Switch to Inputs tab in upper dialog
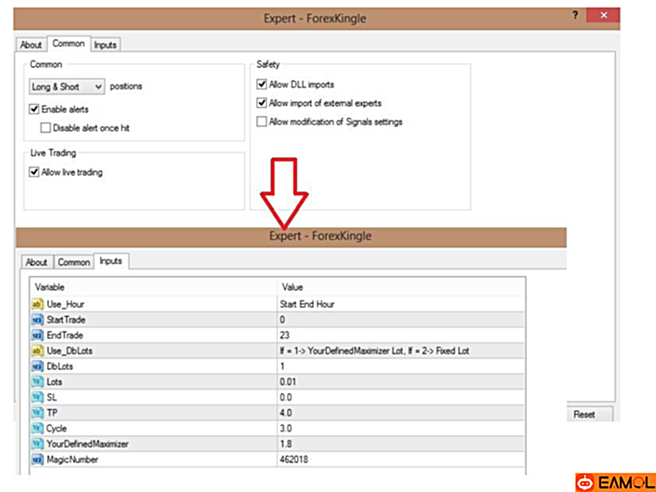The height and width of the screenshot is (492, 656). [x=105, y=45]
